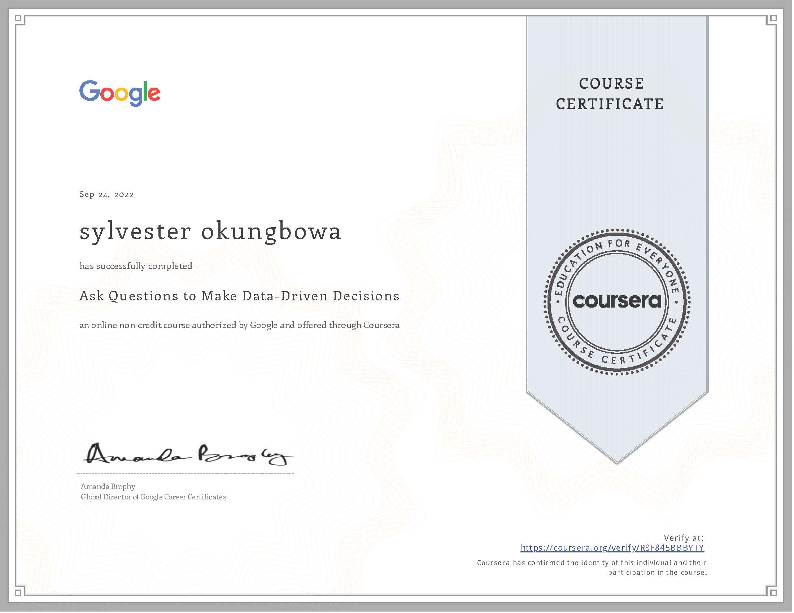Screen dimensions: 794x613
Task: Click the Amanda Brophy printed name
Action: [x=108, y=488]
